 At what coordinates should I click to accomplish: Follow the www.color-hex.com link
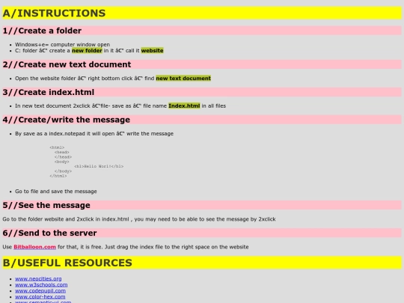tap(40, 297)
